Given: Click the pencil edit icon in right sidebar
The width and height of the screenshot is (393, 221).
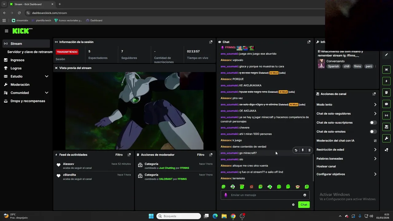Looking at the screenshot, I should (387, 55).
